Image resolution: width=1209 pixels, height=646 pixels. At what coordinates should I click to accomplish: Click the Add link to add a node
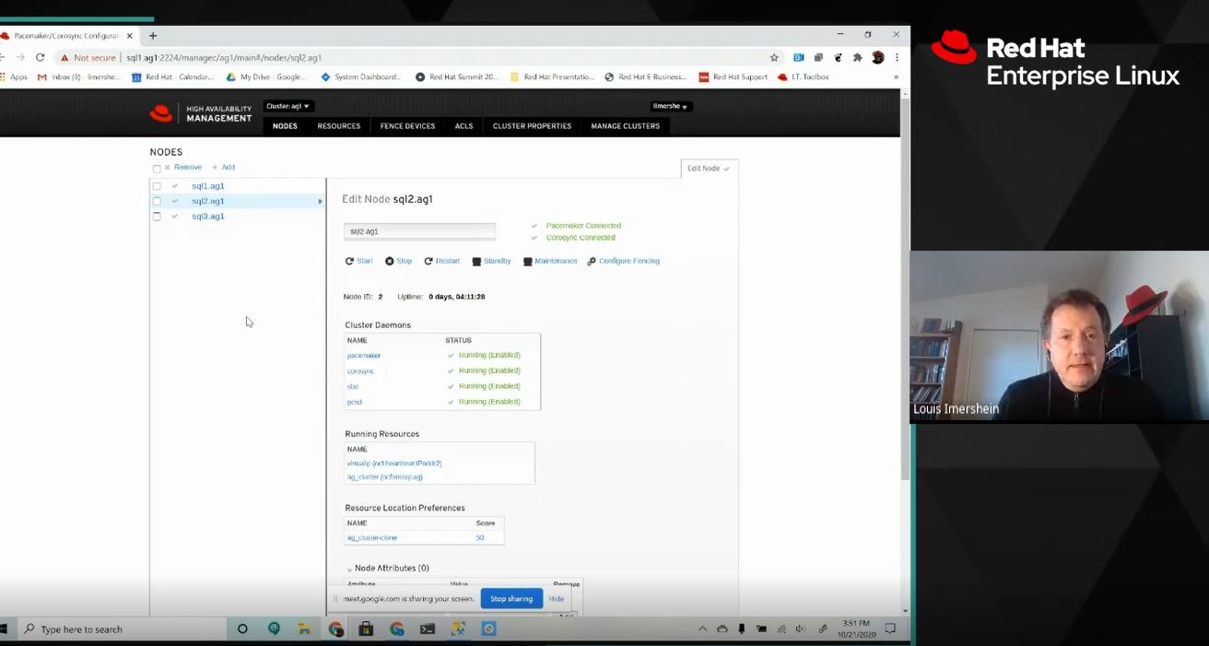[224, 167]
